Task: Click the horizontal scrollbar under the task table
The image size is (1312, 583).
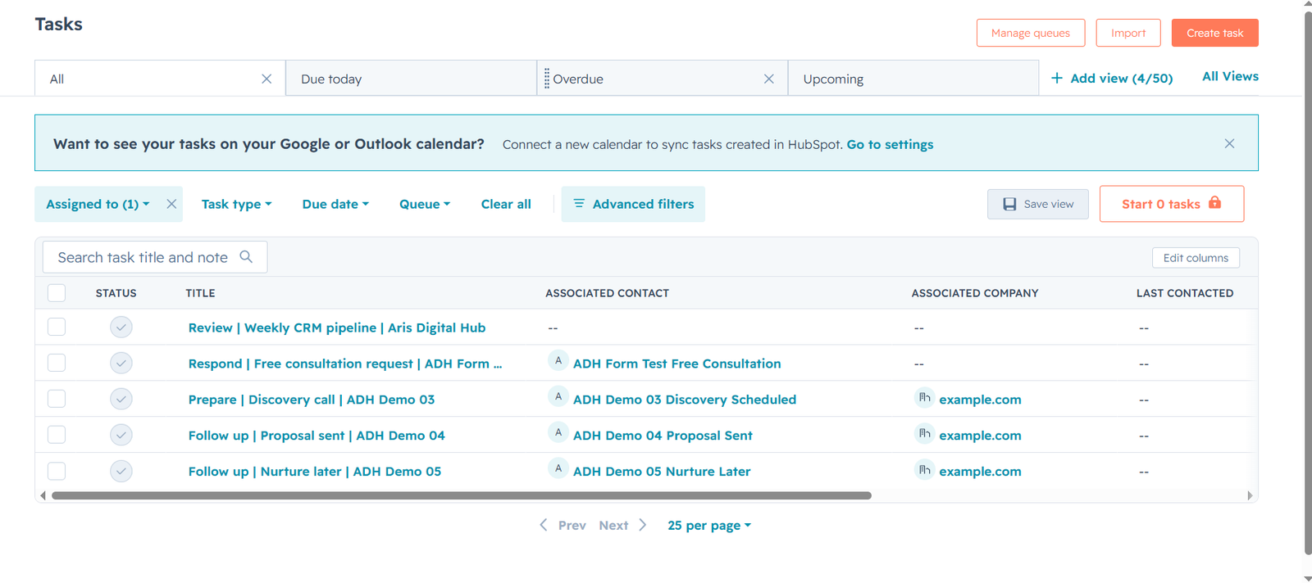Action: pos(462,495)
